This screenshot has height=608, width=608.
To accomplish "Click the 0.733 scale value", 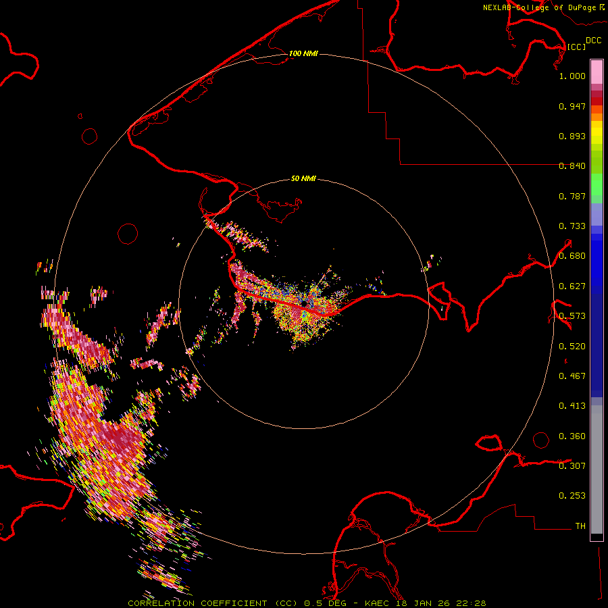I will 572,226.
